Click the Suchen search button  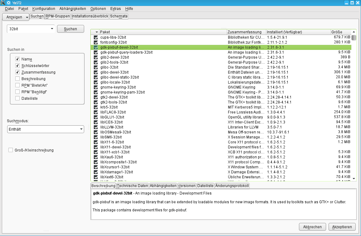click(70, 29)
